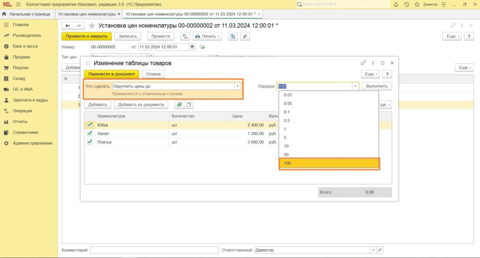Click the star next to Изменение таблицы товаров

coord(88,63)
